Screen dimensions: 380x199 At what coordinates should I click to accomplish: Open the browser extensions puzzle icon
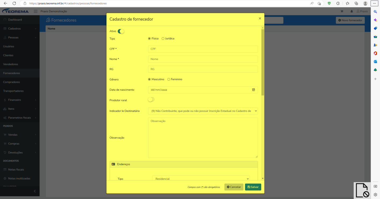(338, 3)
